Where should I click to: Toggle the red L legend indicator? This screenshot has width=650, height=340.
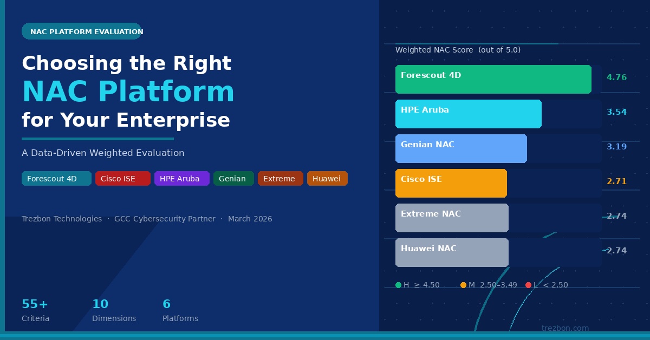(x=529, y=285)
